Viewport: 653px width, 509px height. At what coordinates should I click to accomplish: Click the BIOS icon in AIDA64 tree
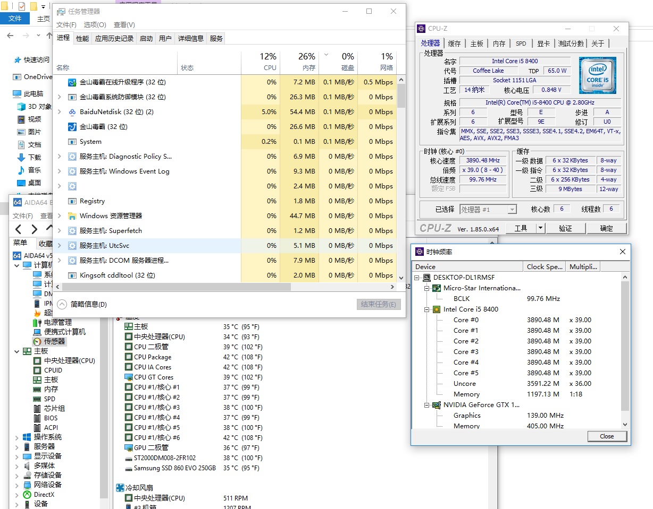[37, 418]
